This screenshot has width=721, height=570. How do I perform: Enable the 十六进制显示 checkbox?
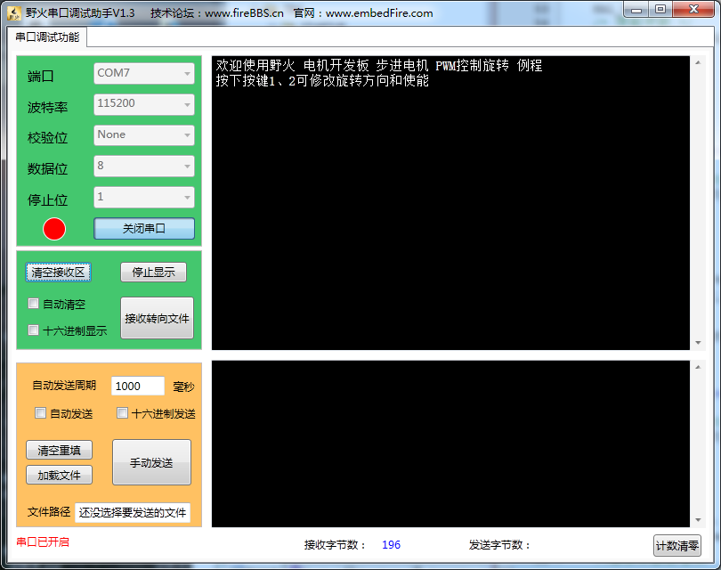point(33,330)
